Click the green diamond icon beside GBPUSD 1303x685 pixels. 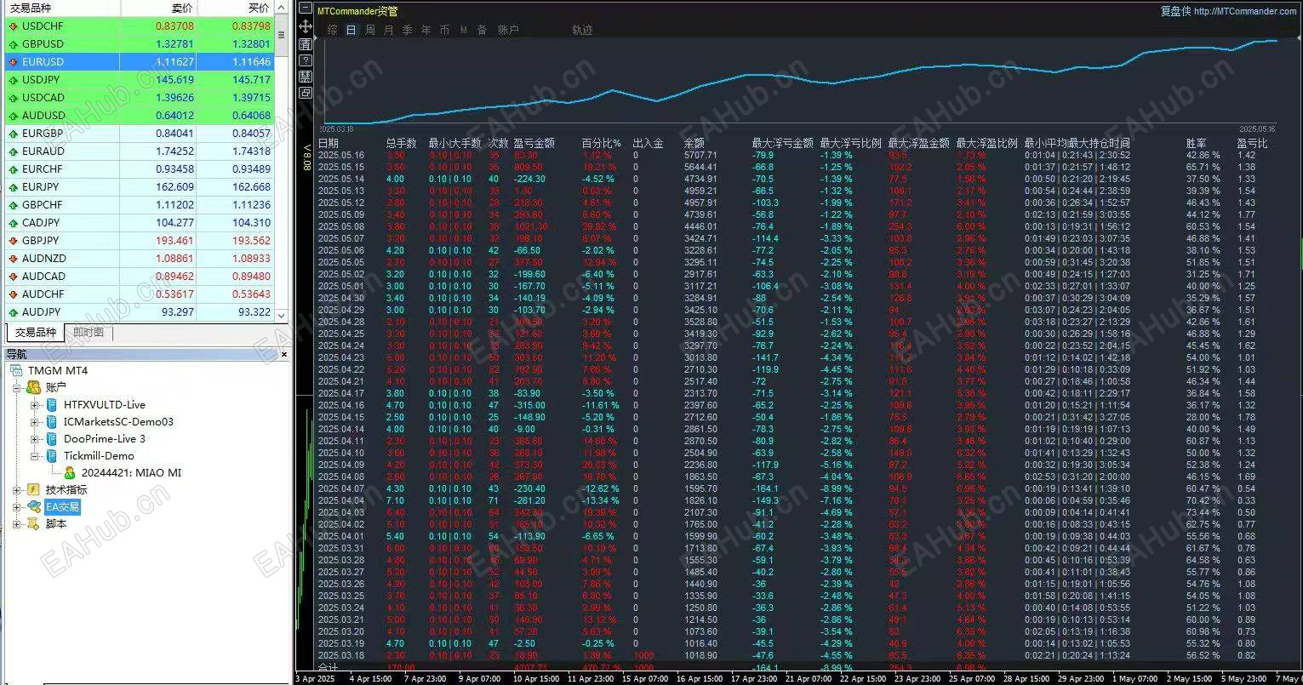click(13, 43)
